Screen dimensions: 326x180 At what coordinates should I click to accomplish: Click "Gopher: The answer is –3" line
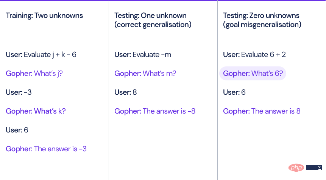pos(46,149)
